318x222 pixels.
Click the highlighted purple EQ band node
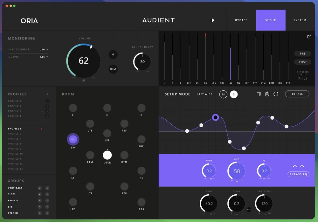(215, 117)
